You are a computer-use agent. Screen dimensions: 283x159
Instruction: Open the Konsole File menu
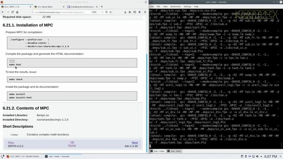click(152, 7)
